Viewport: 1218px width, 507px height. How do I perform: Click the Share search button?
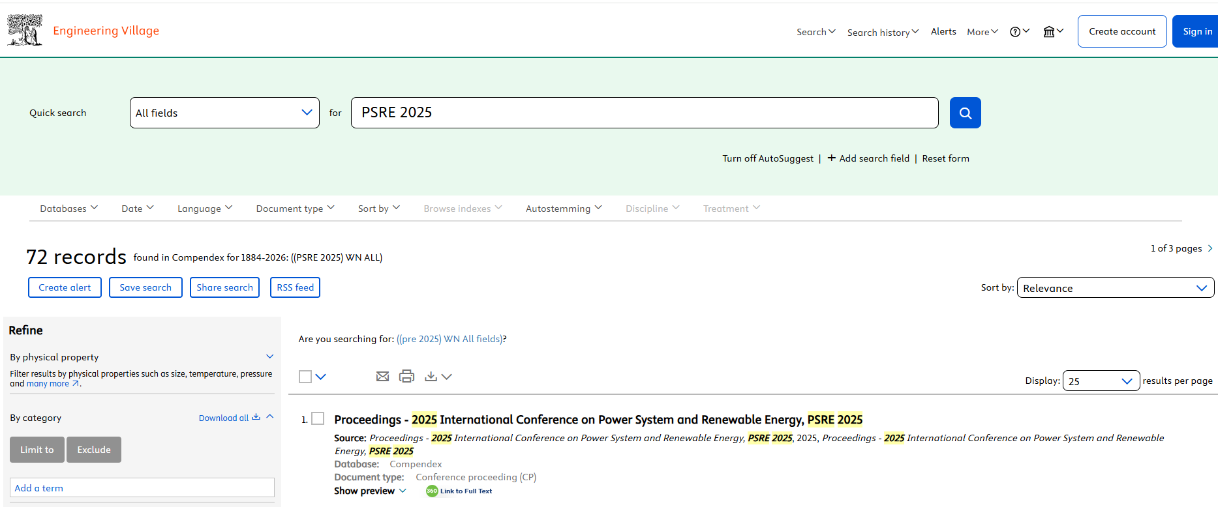pyautogui.click(x=224, y=287)
